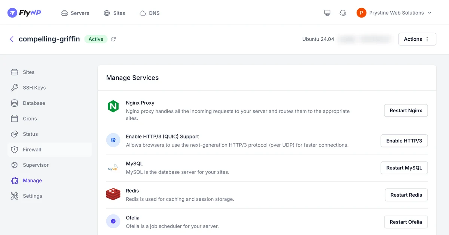Click the globe icon beside Sites in header
The height and width of the screenshot is (235, 449).
pyautogui.click(x=107, y=13)
